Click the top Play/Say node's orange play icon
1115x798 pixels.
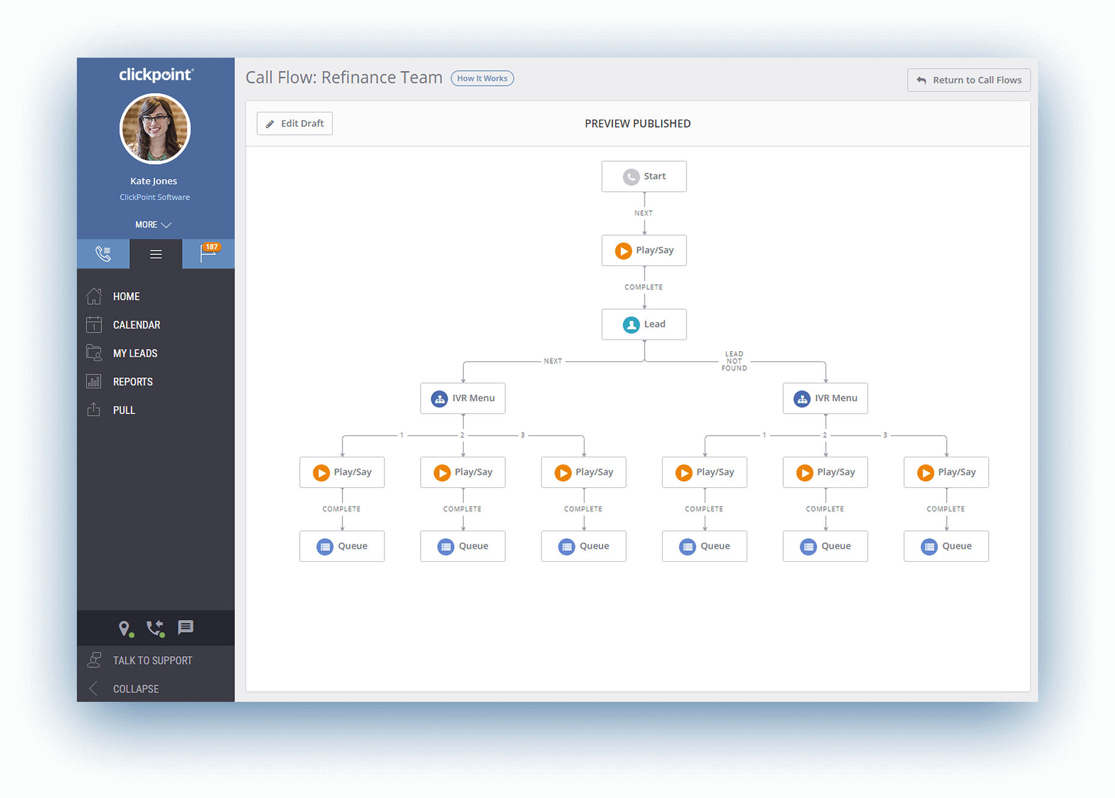pyautogui.click(x=623, y=251)
